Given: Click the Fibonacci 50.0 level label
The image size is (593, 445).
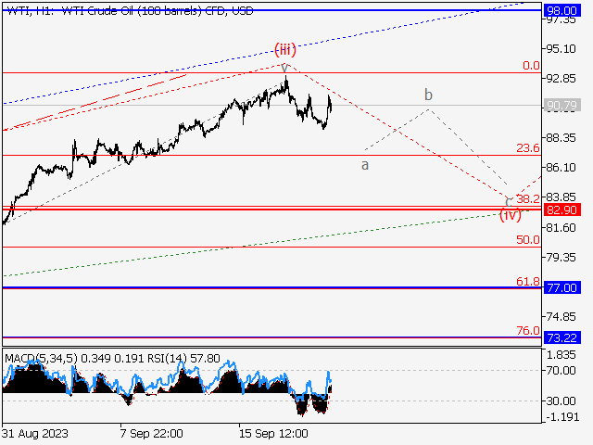Looking at the screenshot, I should tap(528, 239).
